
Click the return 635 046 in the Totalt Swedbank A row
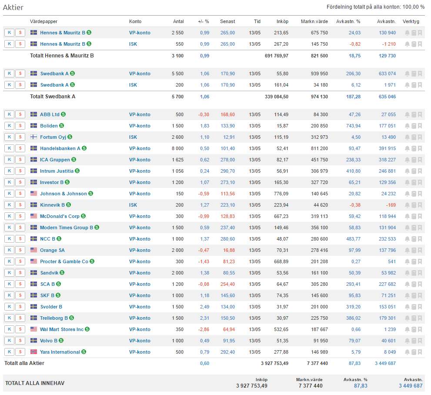387,97
